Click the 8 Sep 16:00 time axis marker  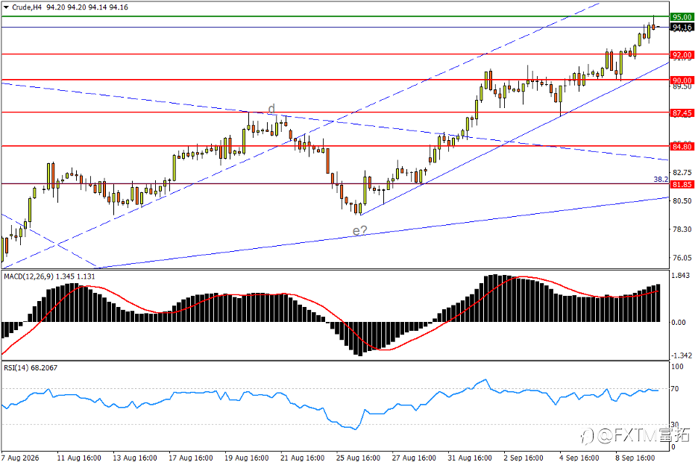tap(635, 458)
